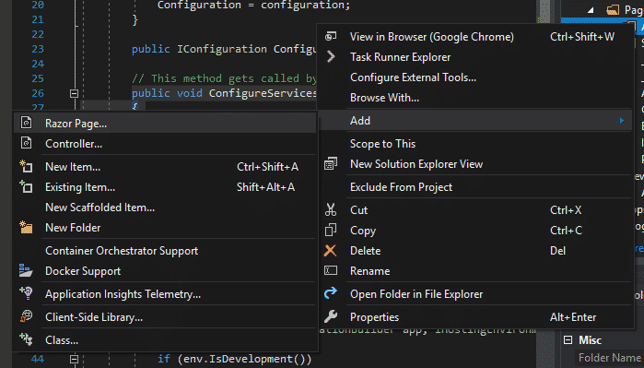Select Existing Item... entry
The image size is (644, 368).
(x=165, y=187)
